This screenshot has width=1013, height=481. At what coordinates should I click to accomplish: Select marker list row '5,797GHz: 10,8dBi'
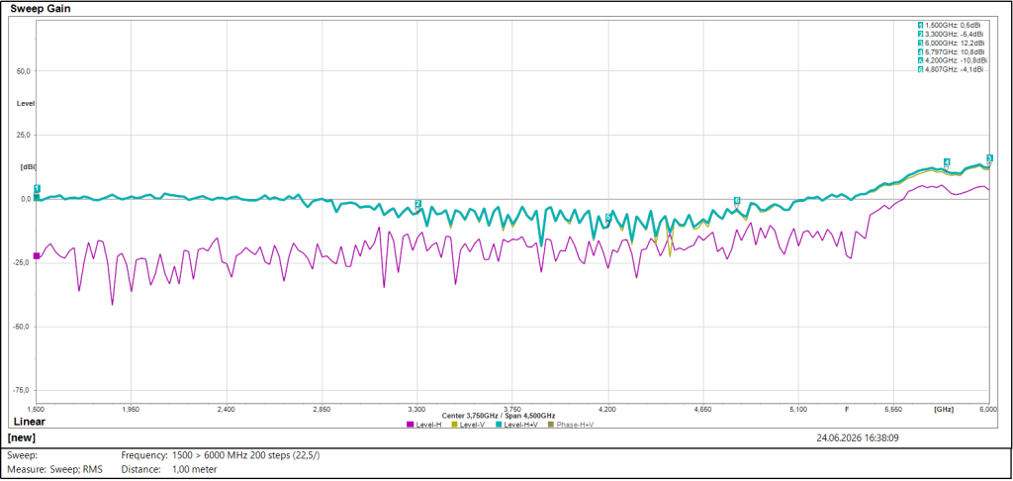click(953, 51)
